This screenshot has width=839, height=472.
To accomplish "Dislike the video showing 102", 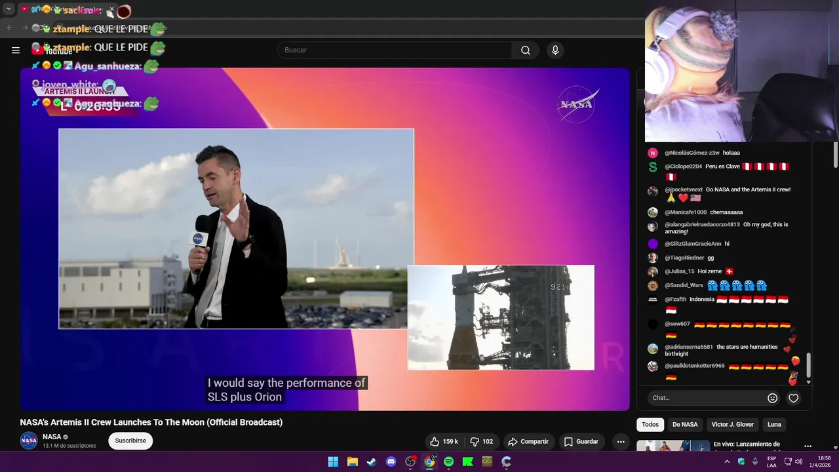I will click(x=481, y=442).
